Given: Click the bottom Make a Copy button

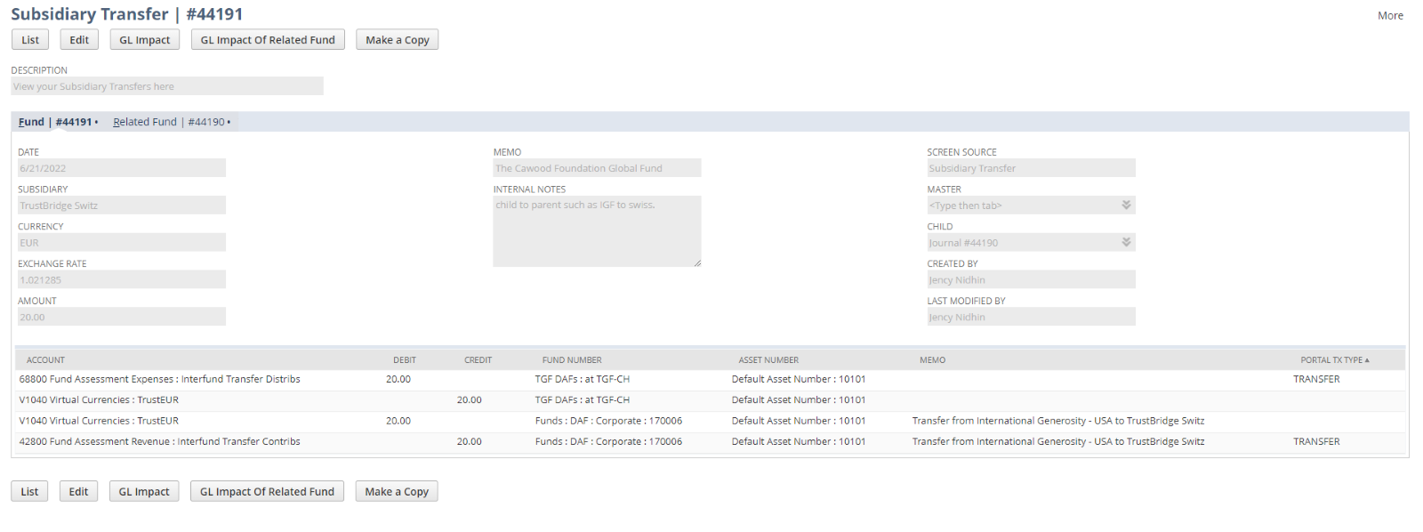Looking at the screenshot, I should [397, 492].
